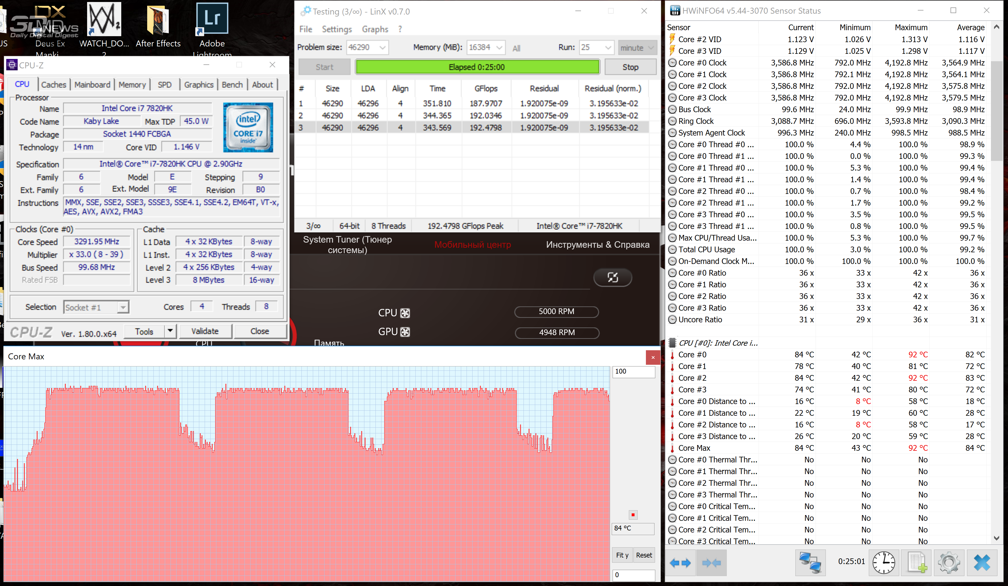This screenshot has width=1008, height=586.
Task: Switch to the Graphics tab in CPU-Z
Action: tap(199, 85)
